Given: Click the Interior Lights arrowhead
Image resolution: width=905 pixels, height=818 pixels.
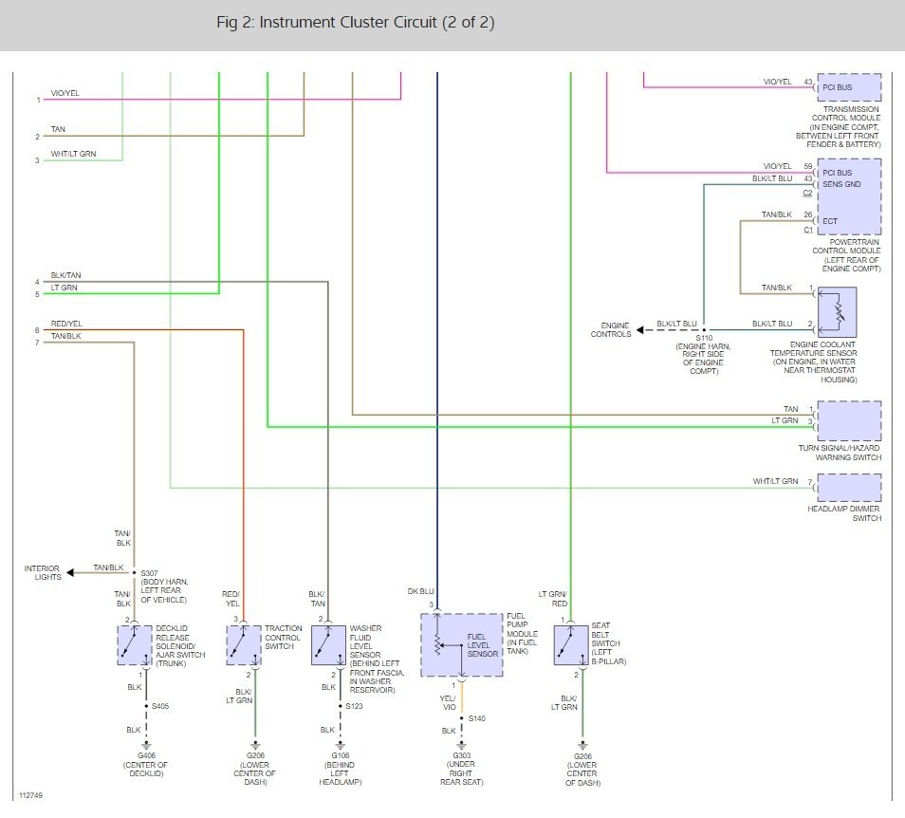Looking at the screenshot, I should coord(70,572).
